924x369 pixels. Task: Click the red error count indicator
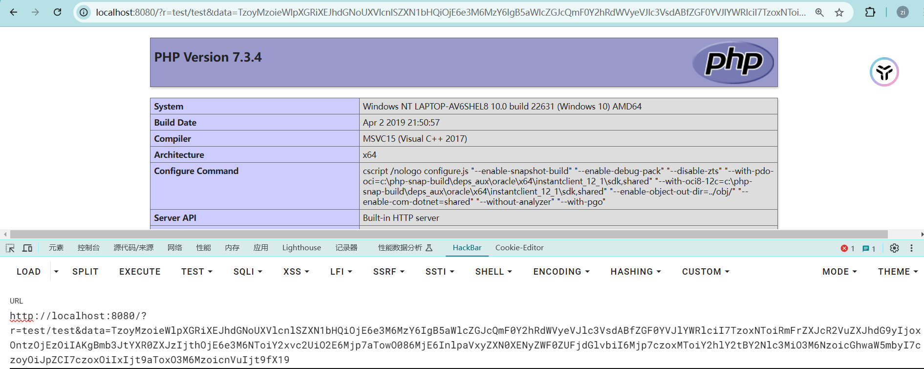[x=847, y=248]
